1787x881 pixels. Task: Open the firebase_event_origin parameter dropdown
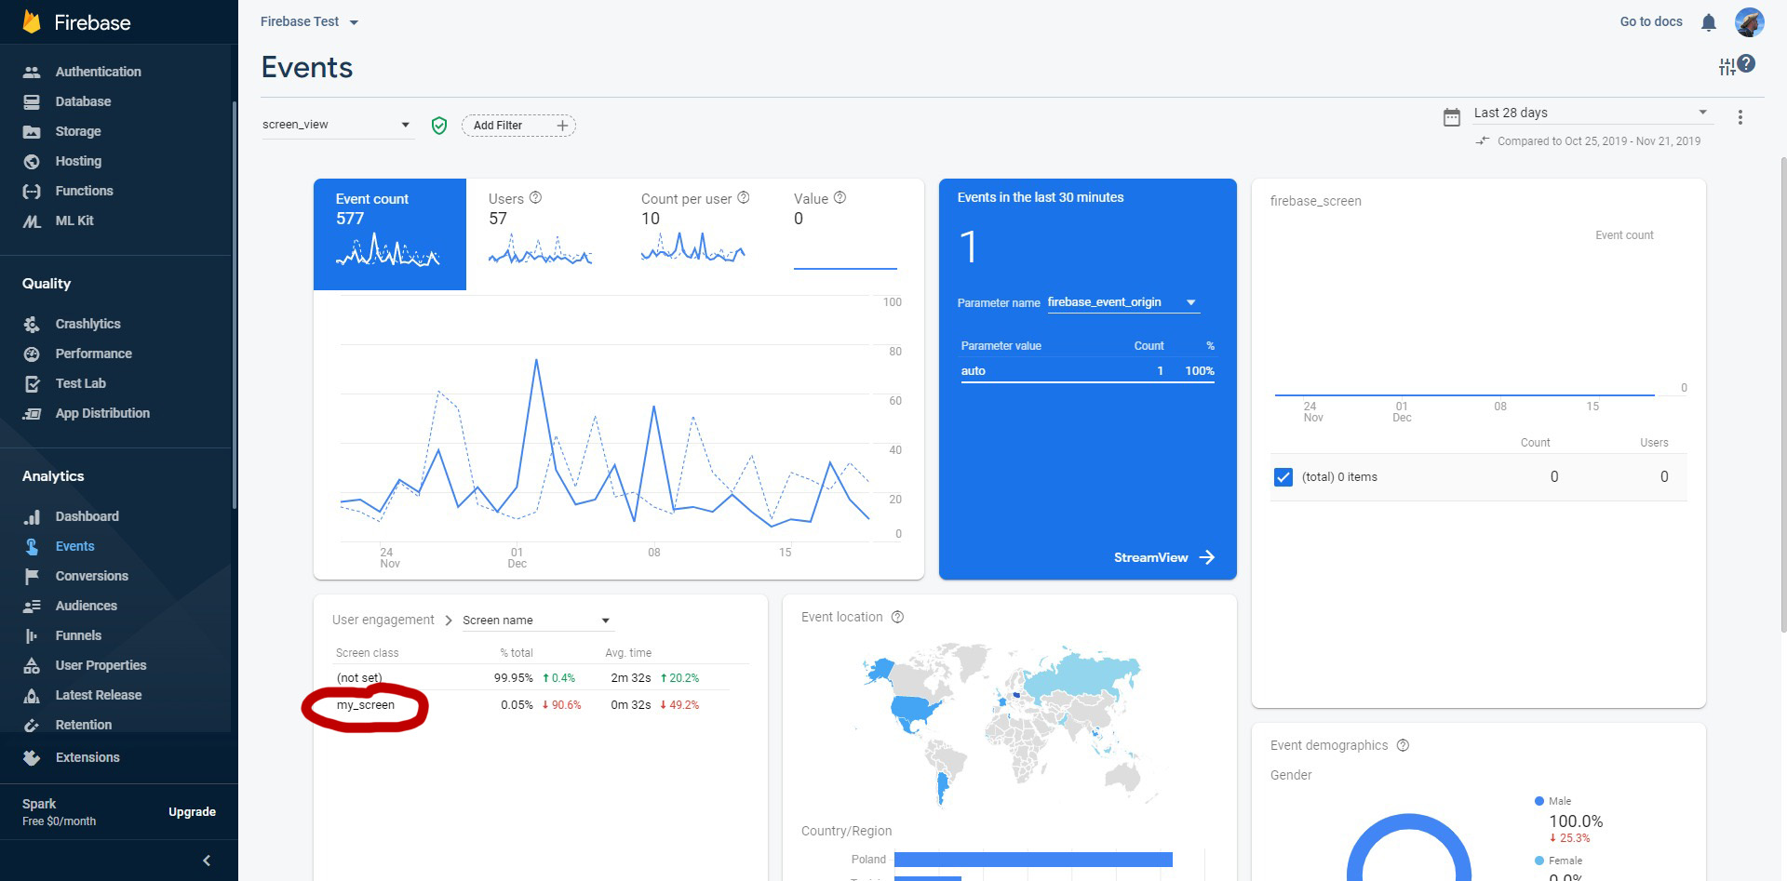tap(1122, 302)
